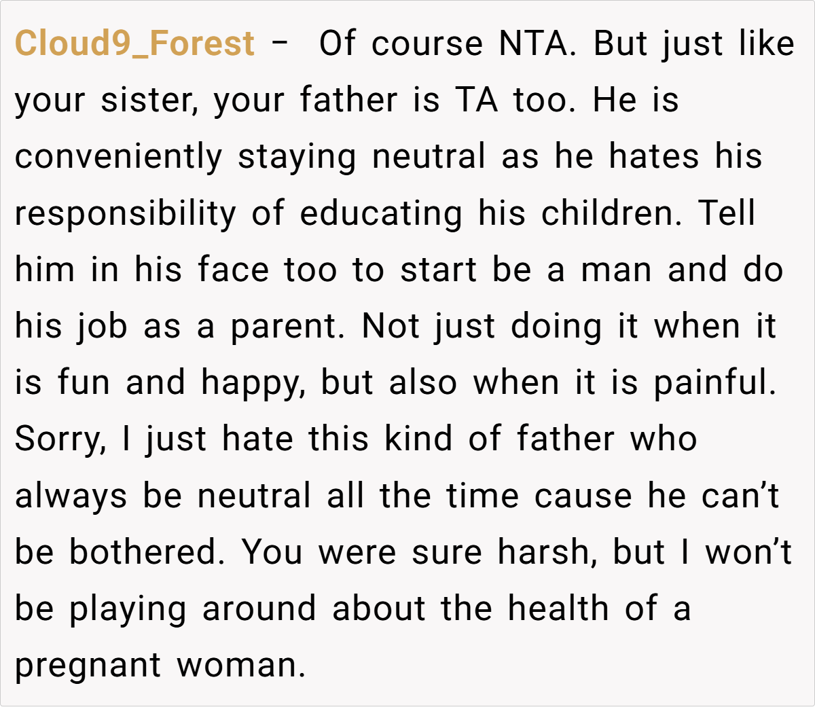Open the Cloud9_Forest user profile link
Viewport: 815px width, 707px height.
pos(134,43)
